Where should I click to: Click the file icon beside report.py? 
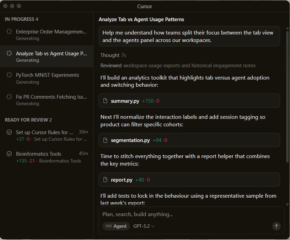[105, 180]
